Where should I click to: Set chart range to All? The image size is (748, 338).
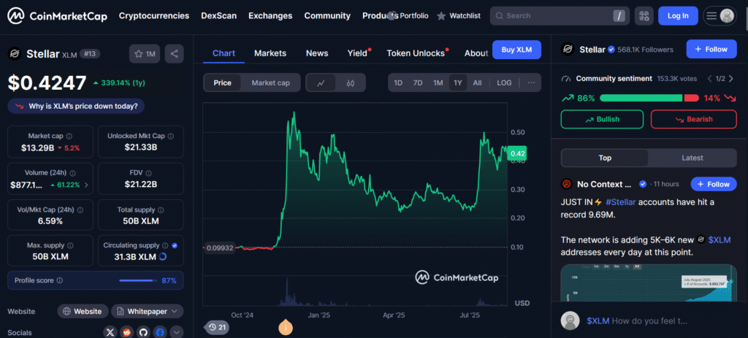pos(477,83)
